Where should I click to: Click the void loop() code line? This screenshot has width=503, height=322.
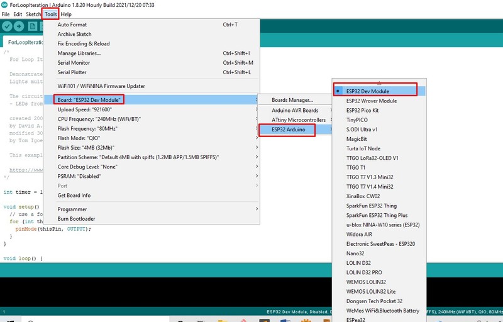pos(23,258)
